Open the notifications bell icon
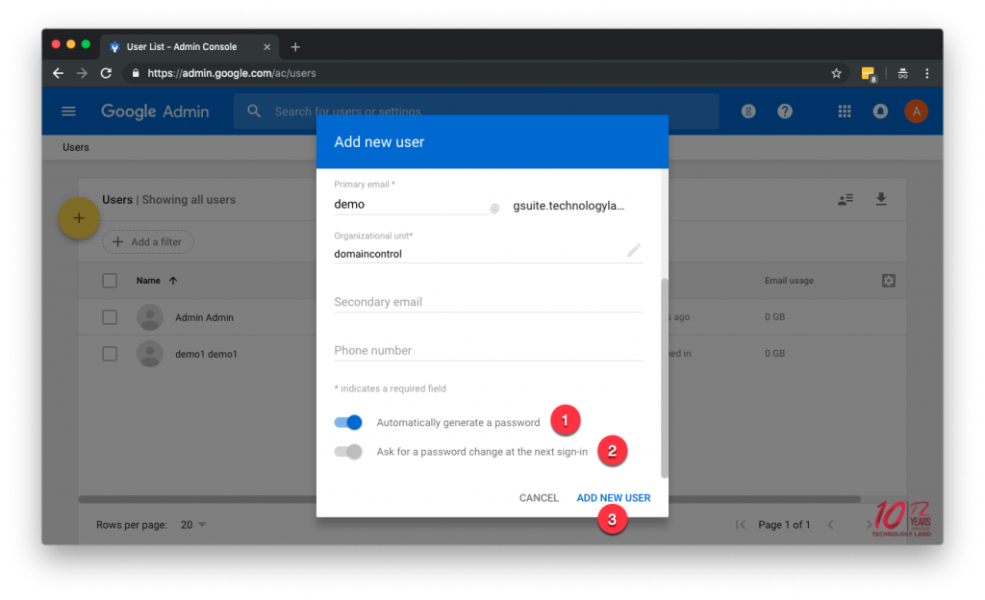This screenshot has height=600, width=985. point(880,111)
